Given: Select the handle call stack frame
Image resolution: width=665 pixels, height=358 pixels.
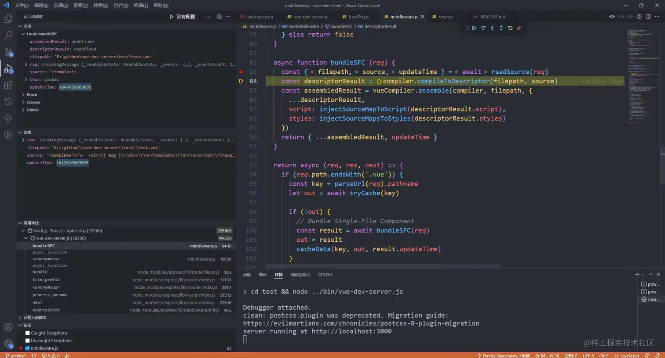Looking at the screenshot, I should 126,272.
